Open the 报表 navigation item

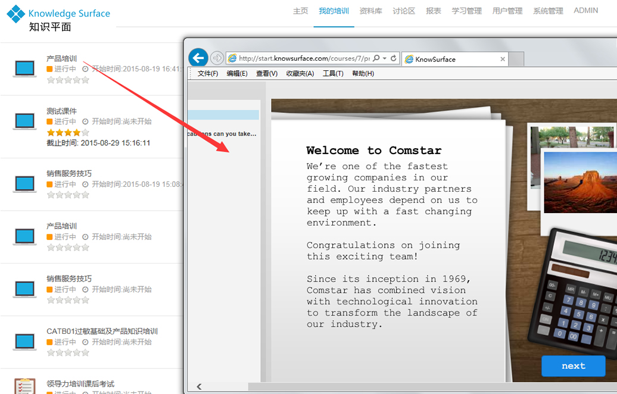coord(433,11)
